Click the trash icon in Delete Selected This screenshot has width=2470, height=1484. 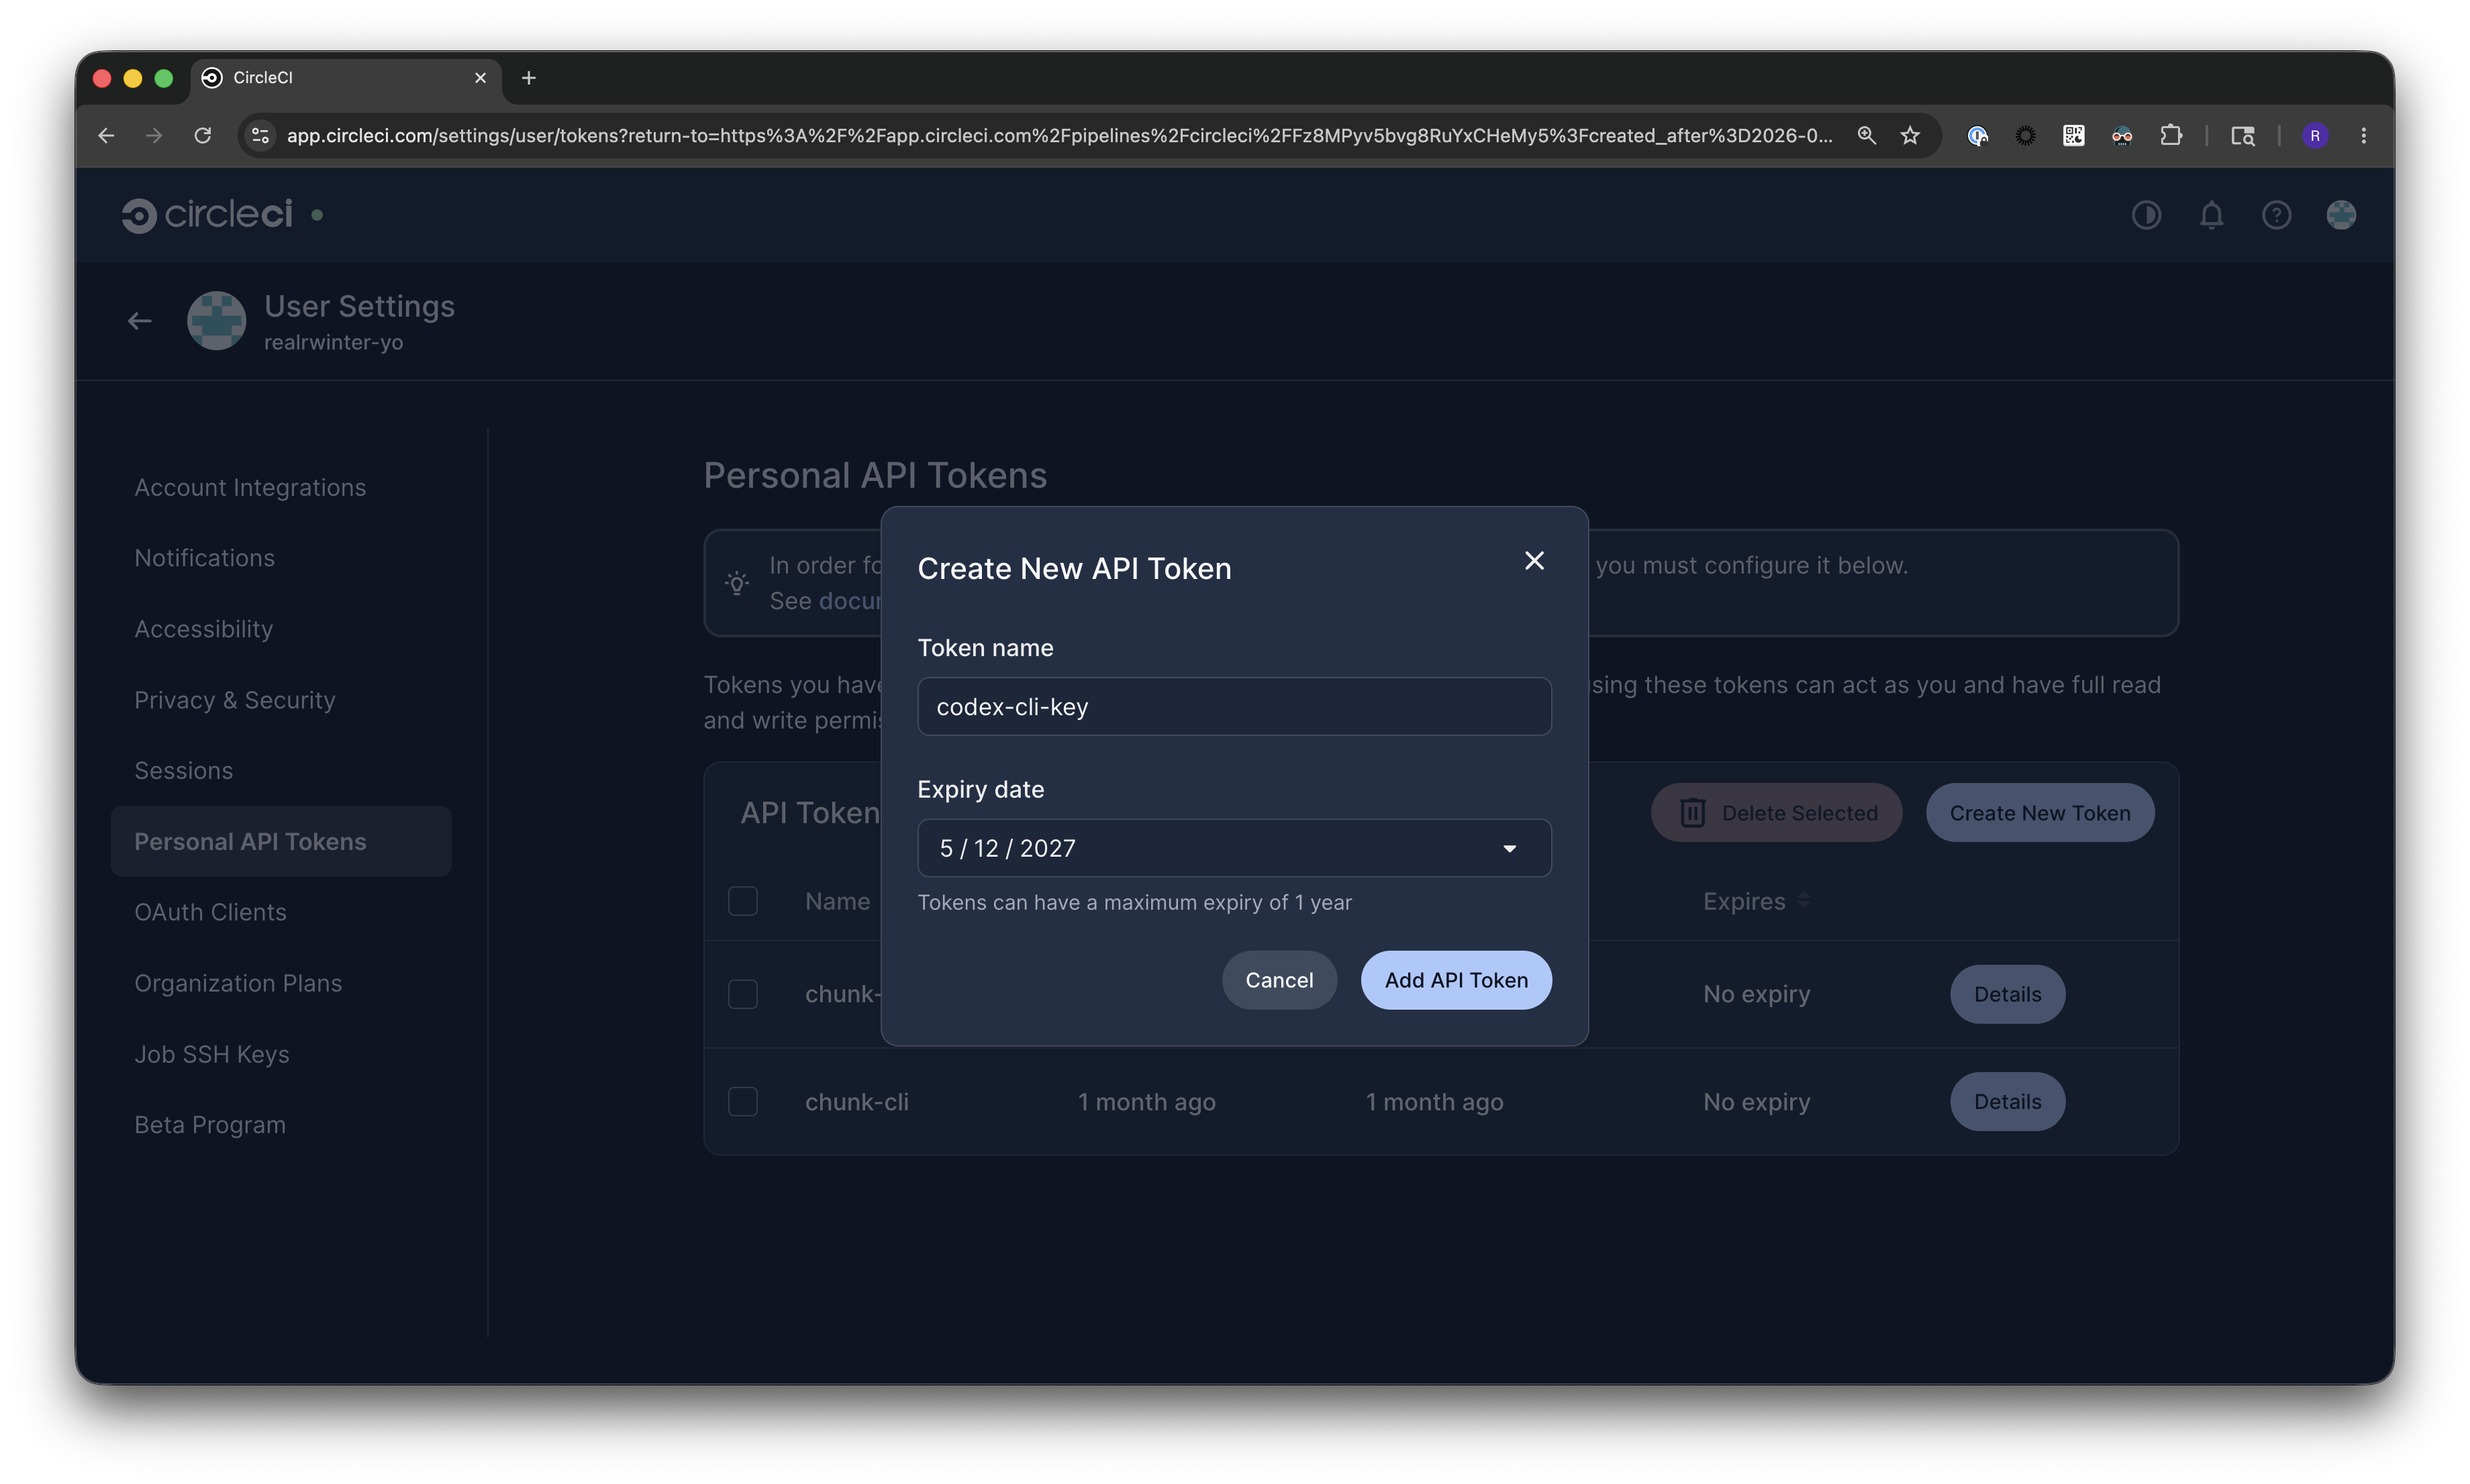point(1691,813)
